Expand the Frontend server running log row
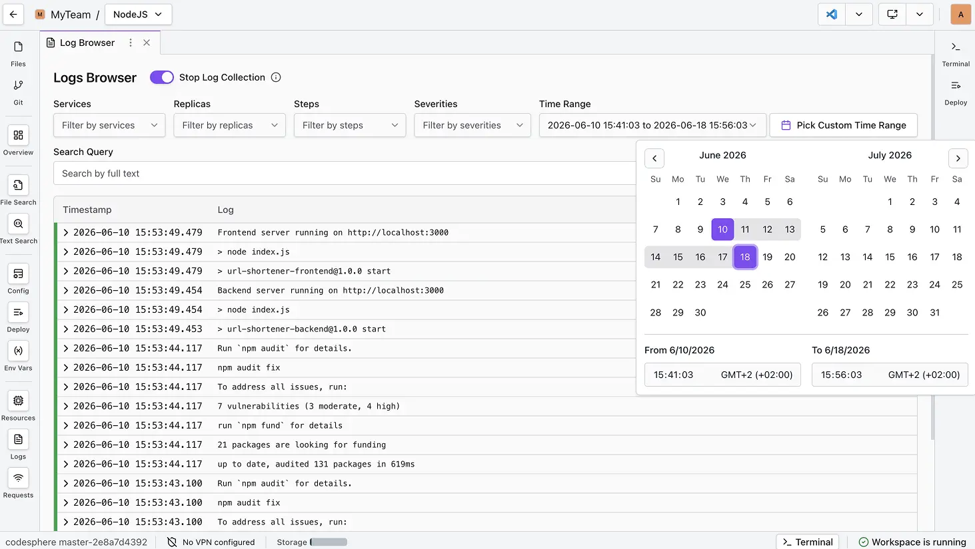The height and width of the screenshot is (549, 975). [66, 232]
